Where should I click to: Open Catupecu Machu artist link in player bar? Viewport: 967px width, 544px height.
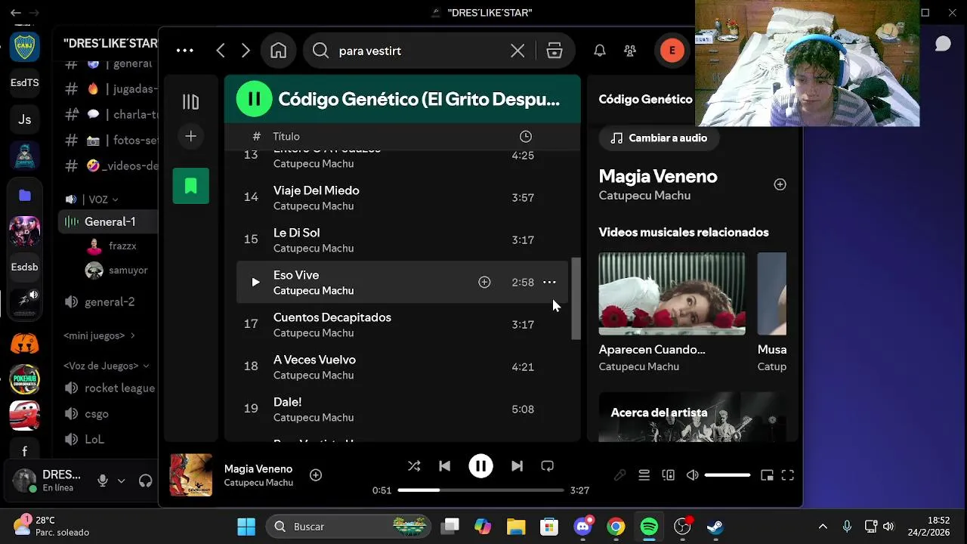[x=258, y=483]
